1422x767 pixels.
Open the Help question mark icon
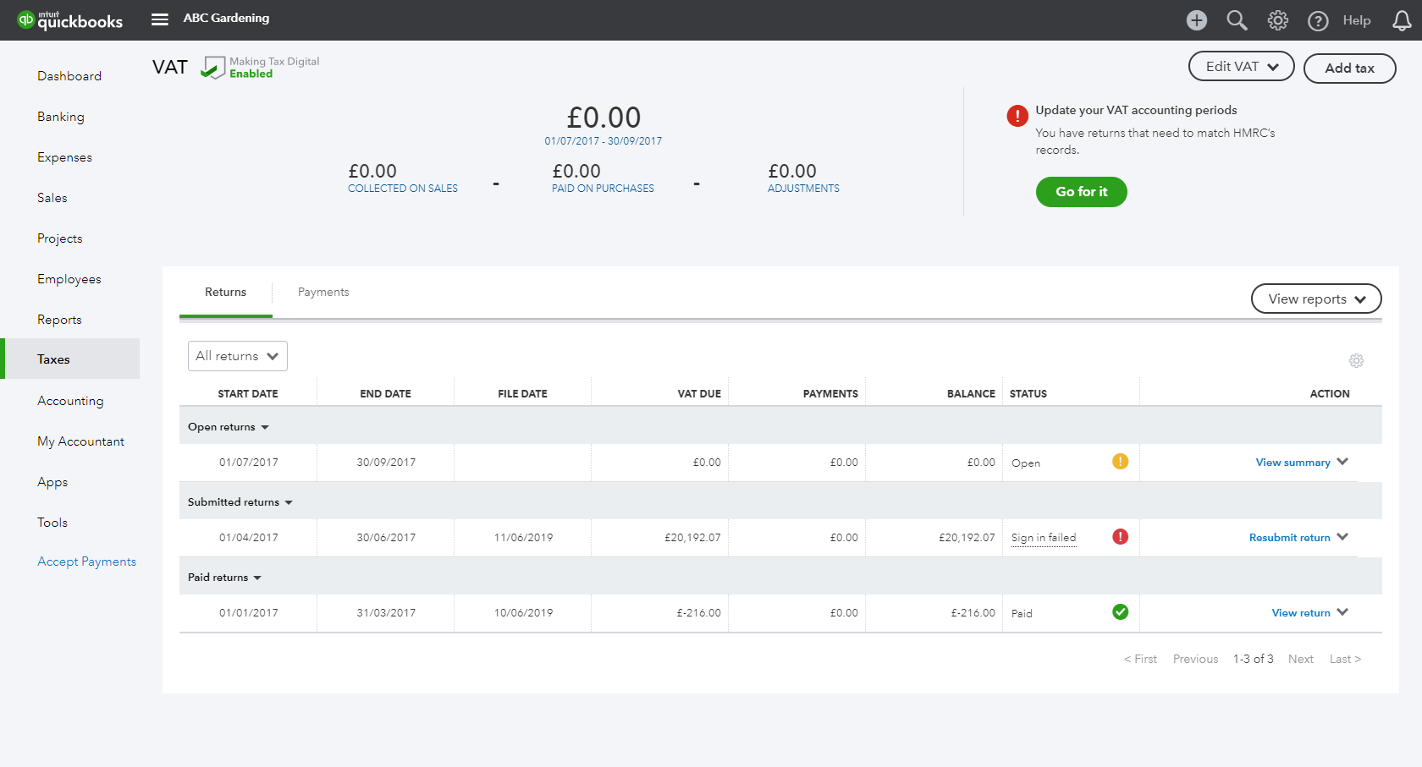(1318, 20)
